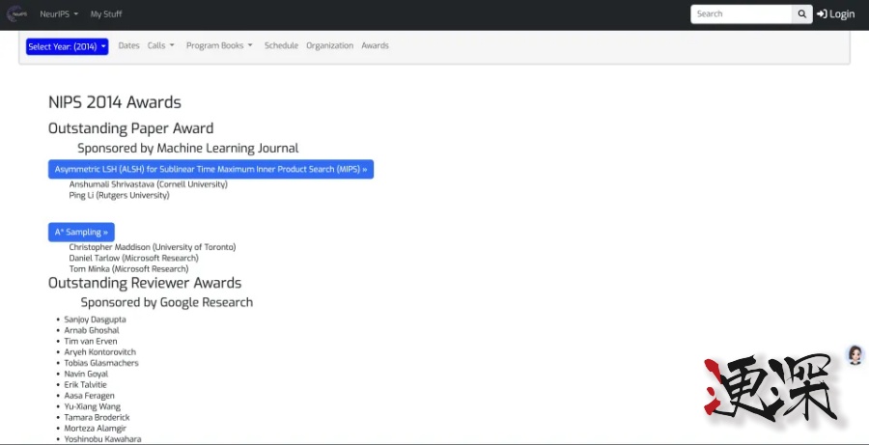
Task: Navigate to the Schedule tab
Action: pyautogui.click(x=281, y=45)
